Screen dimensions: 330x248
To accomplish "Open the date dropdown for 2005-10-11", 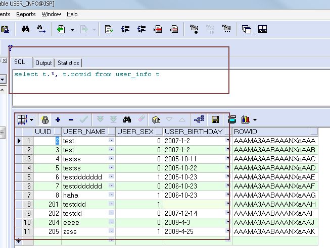I will (227, 158).
